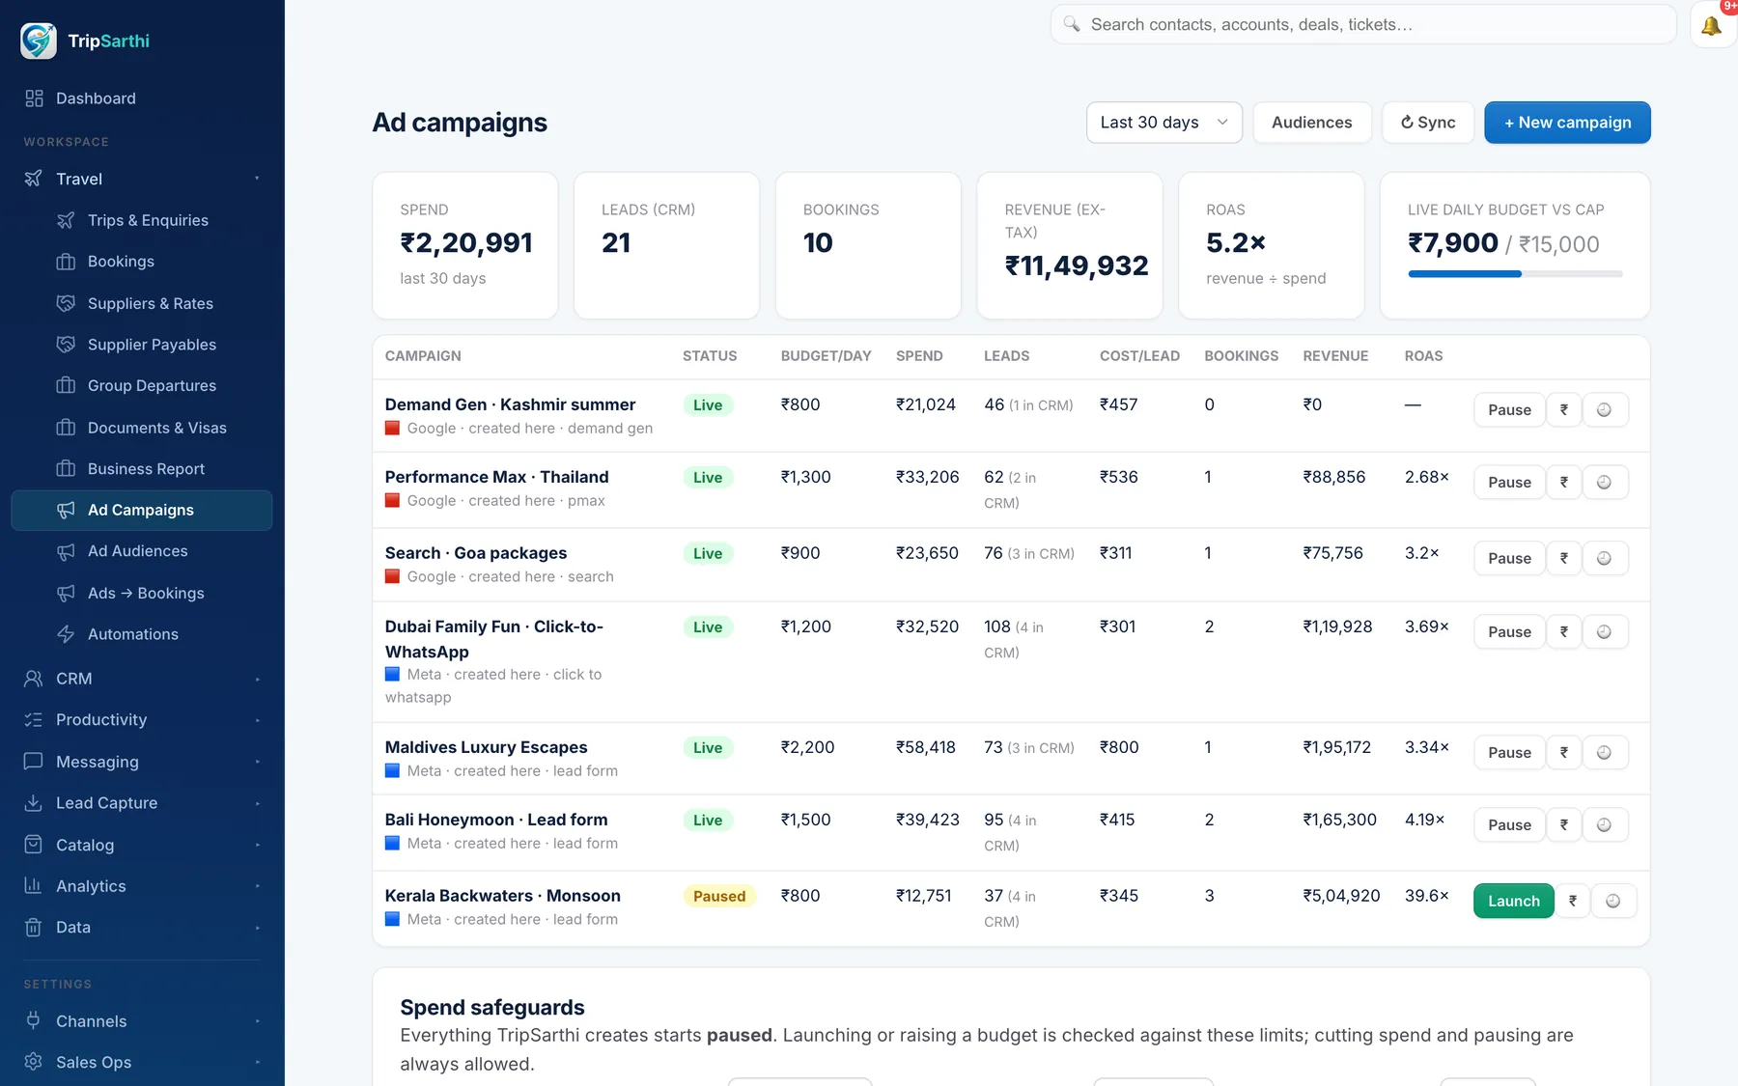
Task: Pause the Search Goa packages campaign
Action: (1509, 558)
